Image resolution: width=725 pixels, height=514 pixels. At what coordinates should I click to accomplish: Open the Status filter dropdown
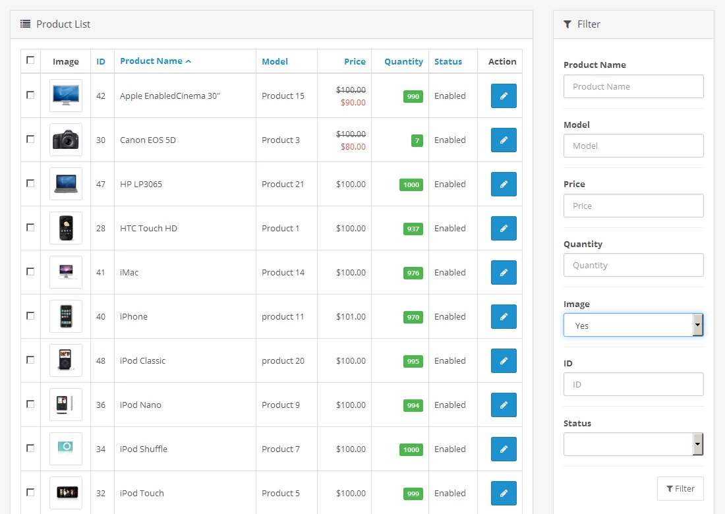pos(633,444)
